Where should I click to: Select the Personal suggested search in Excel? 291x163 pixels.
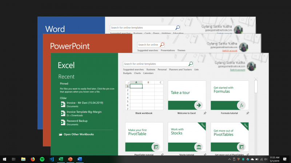162,70
